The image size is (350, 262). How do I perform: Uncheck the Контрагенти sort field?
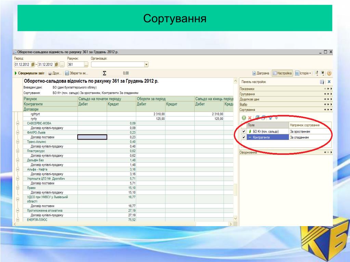tap(244, 137)
